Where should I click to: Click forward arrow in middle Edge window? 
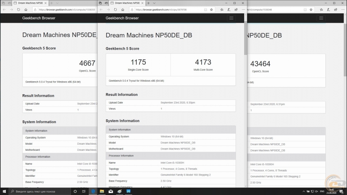[x=108, y=10]
